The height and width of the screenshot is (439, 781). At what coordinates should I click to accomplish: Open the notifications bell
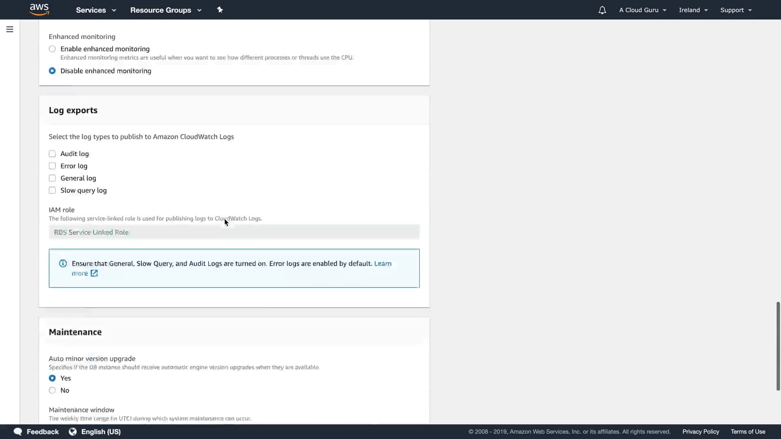(x=602, y=10)
